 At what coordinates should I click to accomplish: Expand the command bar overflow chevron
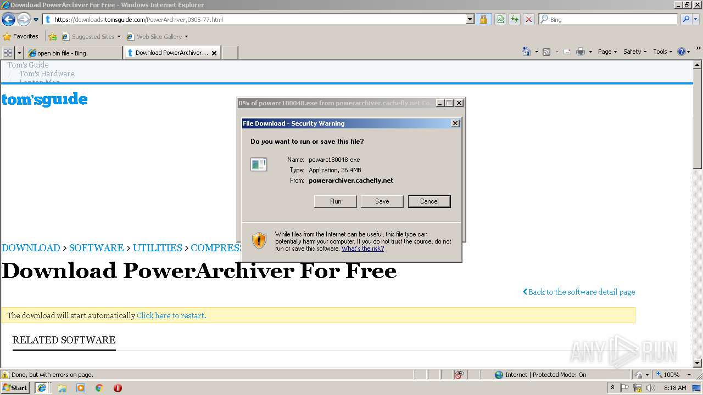[699, 49]
